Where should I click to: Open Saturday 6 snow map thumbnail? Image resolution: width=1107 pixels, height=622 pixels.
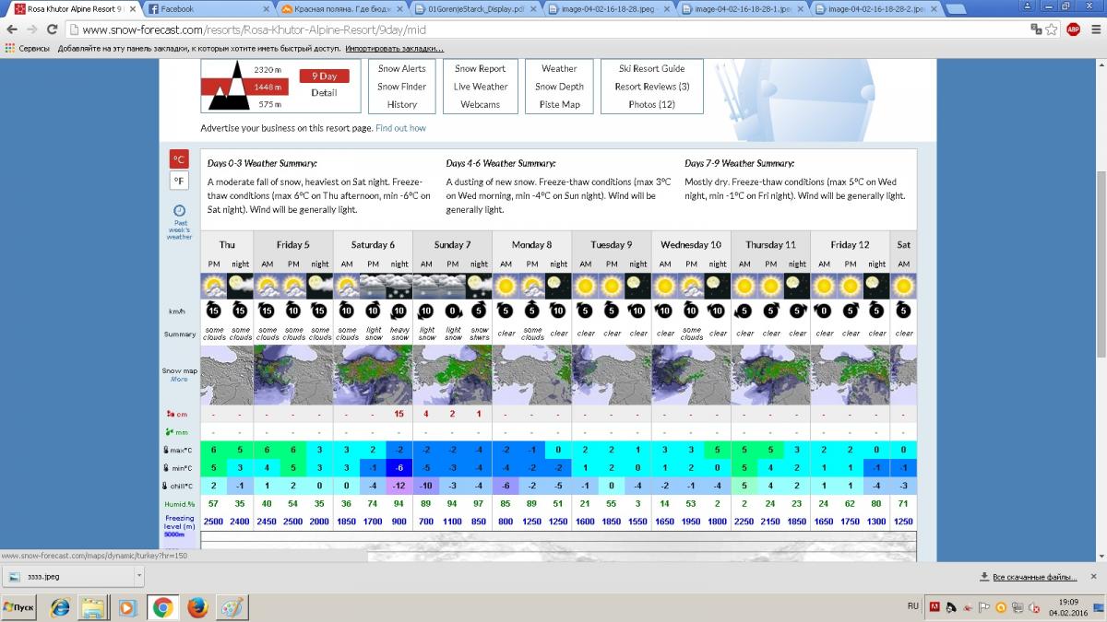(x=373, y=375)
